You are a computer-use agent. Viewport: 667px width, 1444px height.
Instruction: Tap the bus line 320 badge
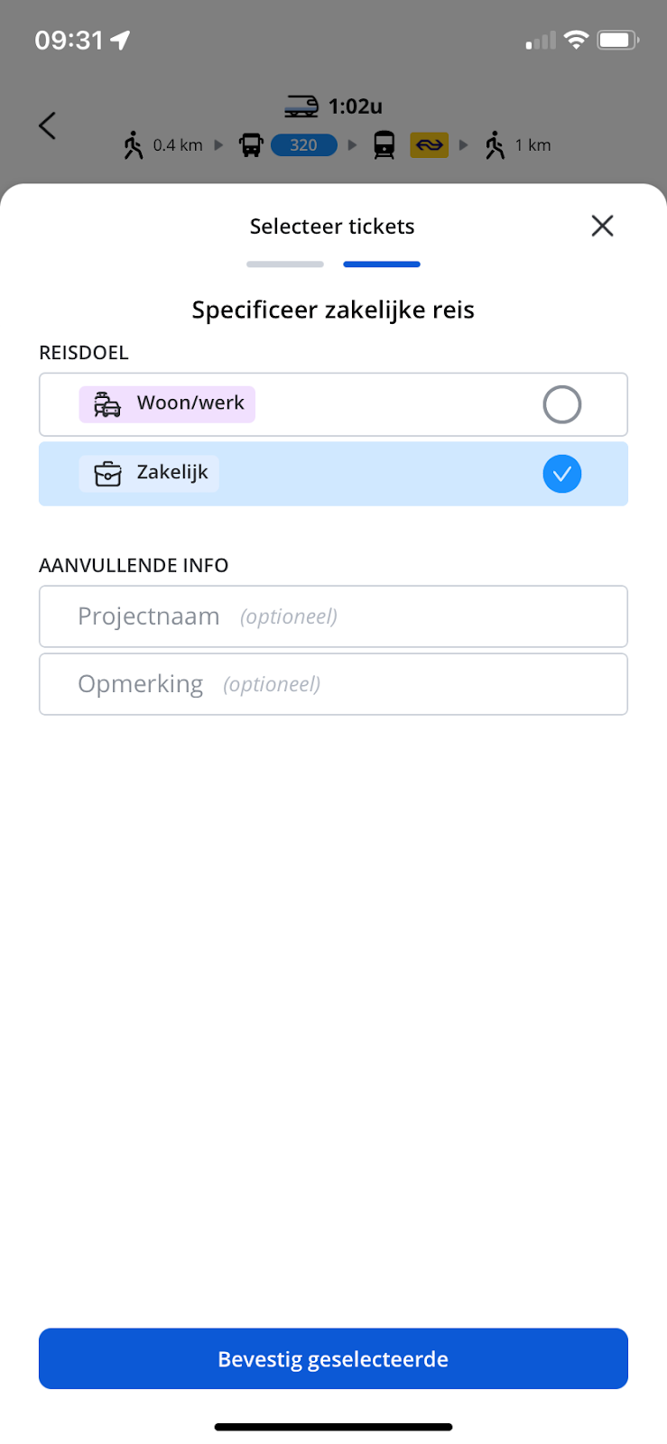tap(303, 145)
